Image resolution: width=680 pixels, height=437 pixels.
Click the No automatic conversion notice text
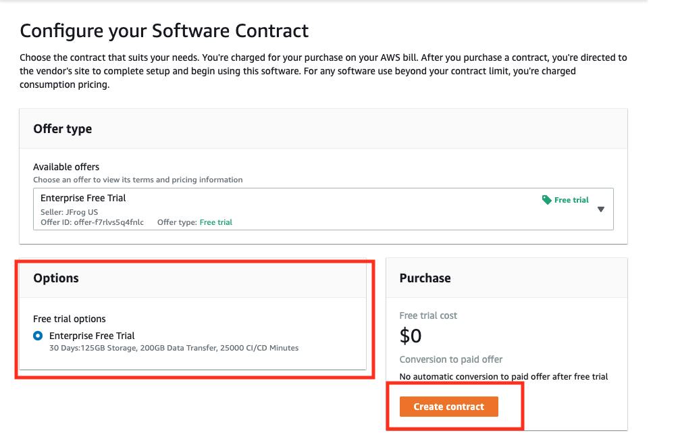pos(503,376)
